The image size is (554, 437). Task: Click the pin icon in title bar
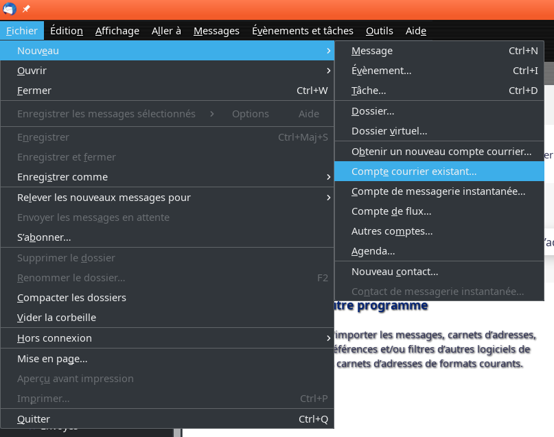(x=26, y=9)
